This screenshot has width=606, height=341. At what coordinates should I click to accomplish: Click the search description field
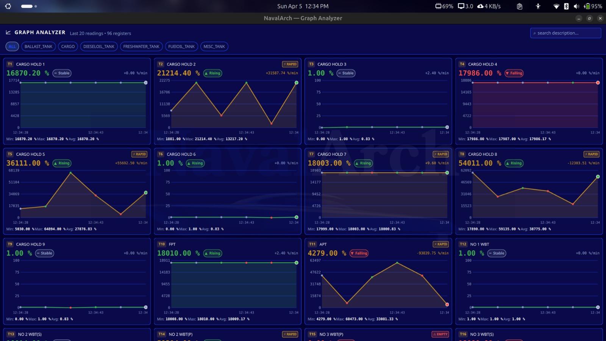(565, 33)
